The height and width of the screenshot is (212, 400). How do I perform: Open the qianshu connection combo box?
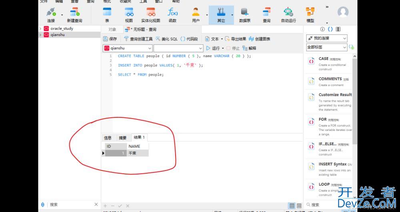tap(128, 48)
